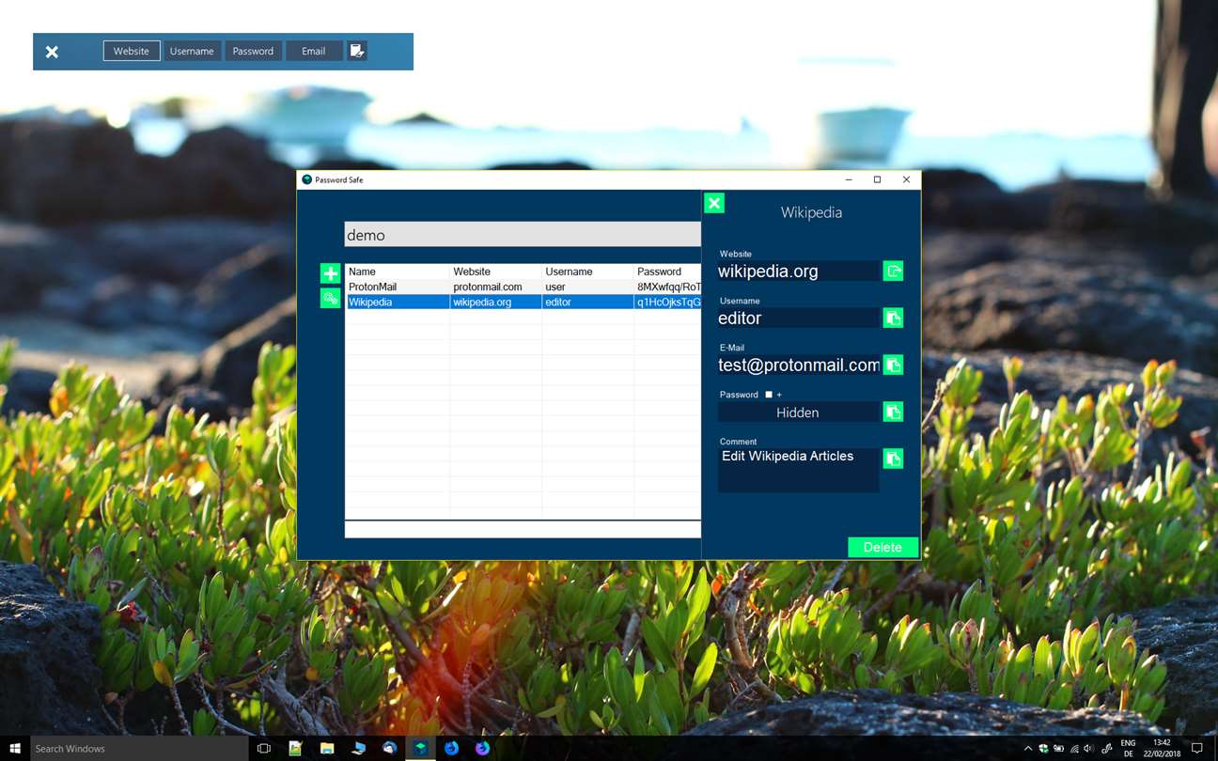Check battery status in the system tray

point(1059,749)
